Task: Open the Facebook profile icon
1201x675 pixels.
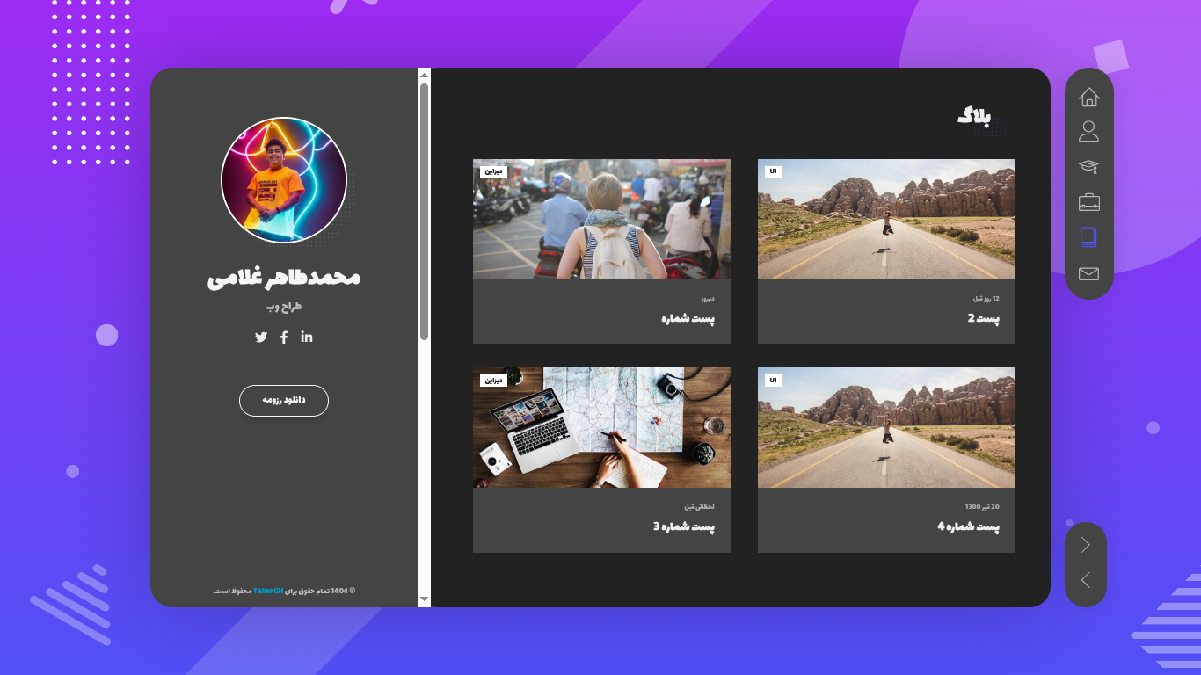Action: click(x=284, y=337)
